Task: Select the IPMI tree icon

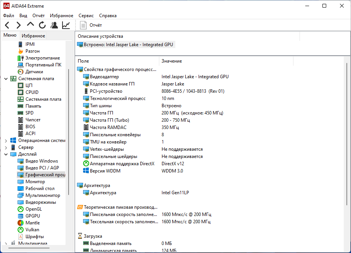Action: 20,44
